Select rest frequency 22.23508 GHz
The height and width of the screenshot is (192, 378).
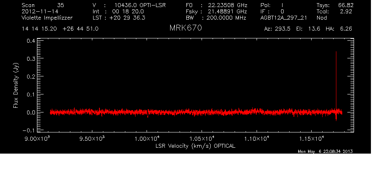pyautogui.click(x=228, y=5)
